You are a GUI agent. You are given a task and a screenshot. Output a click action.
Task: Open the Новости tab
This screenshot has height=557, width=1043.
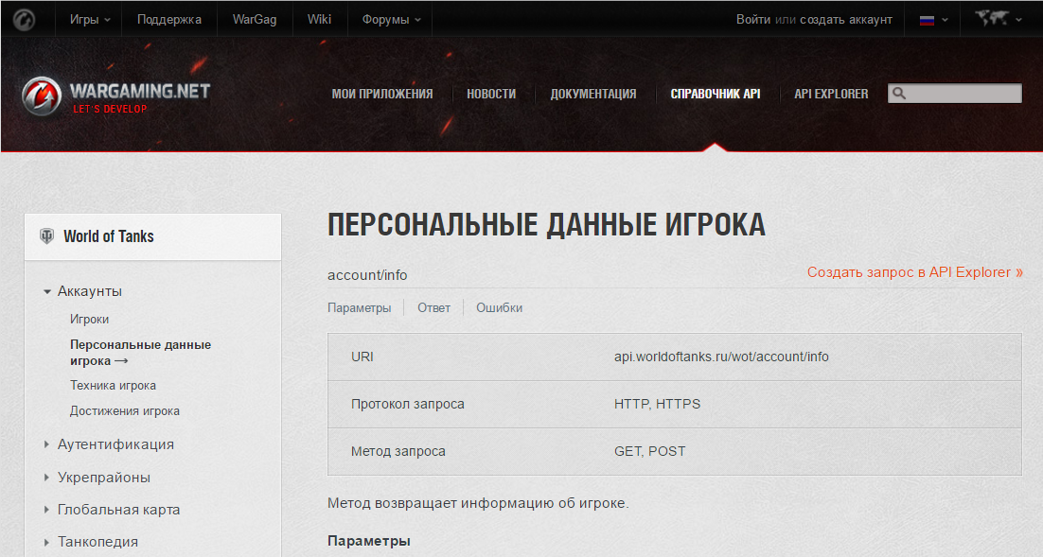point(491,94)
